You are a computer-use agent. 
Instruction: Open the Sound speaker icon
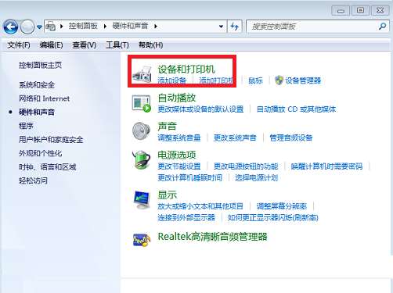[x=141, y=130]
